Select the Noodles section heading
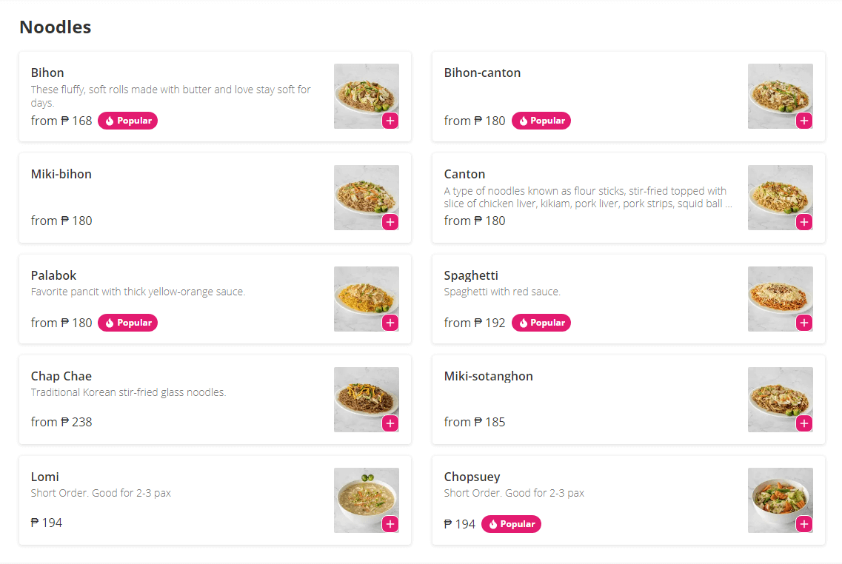842x564 pixels. point(55,27)
